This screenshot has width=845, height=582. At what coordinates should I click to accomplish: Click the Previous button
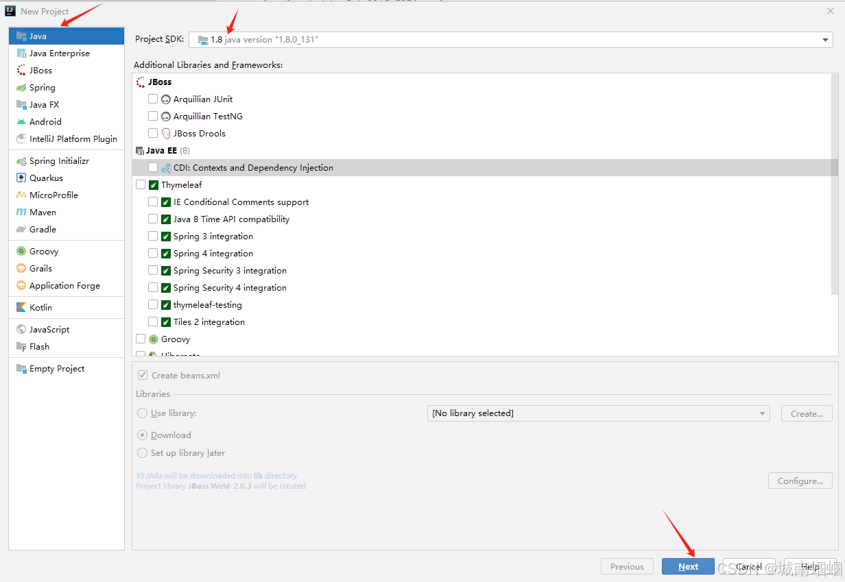point(627,566)
